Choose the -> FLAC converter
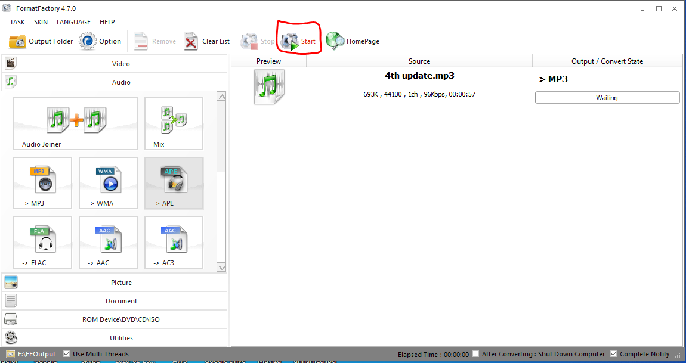Image resolution: width=686 pixels, height=363 pixels. (42, 242)
